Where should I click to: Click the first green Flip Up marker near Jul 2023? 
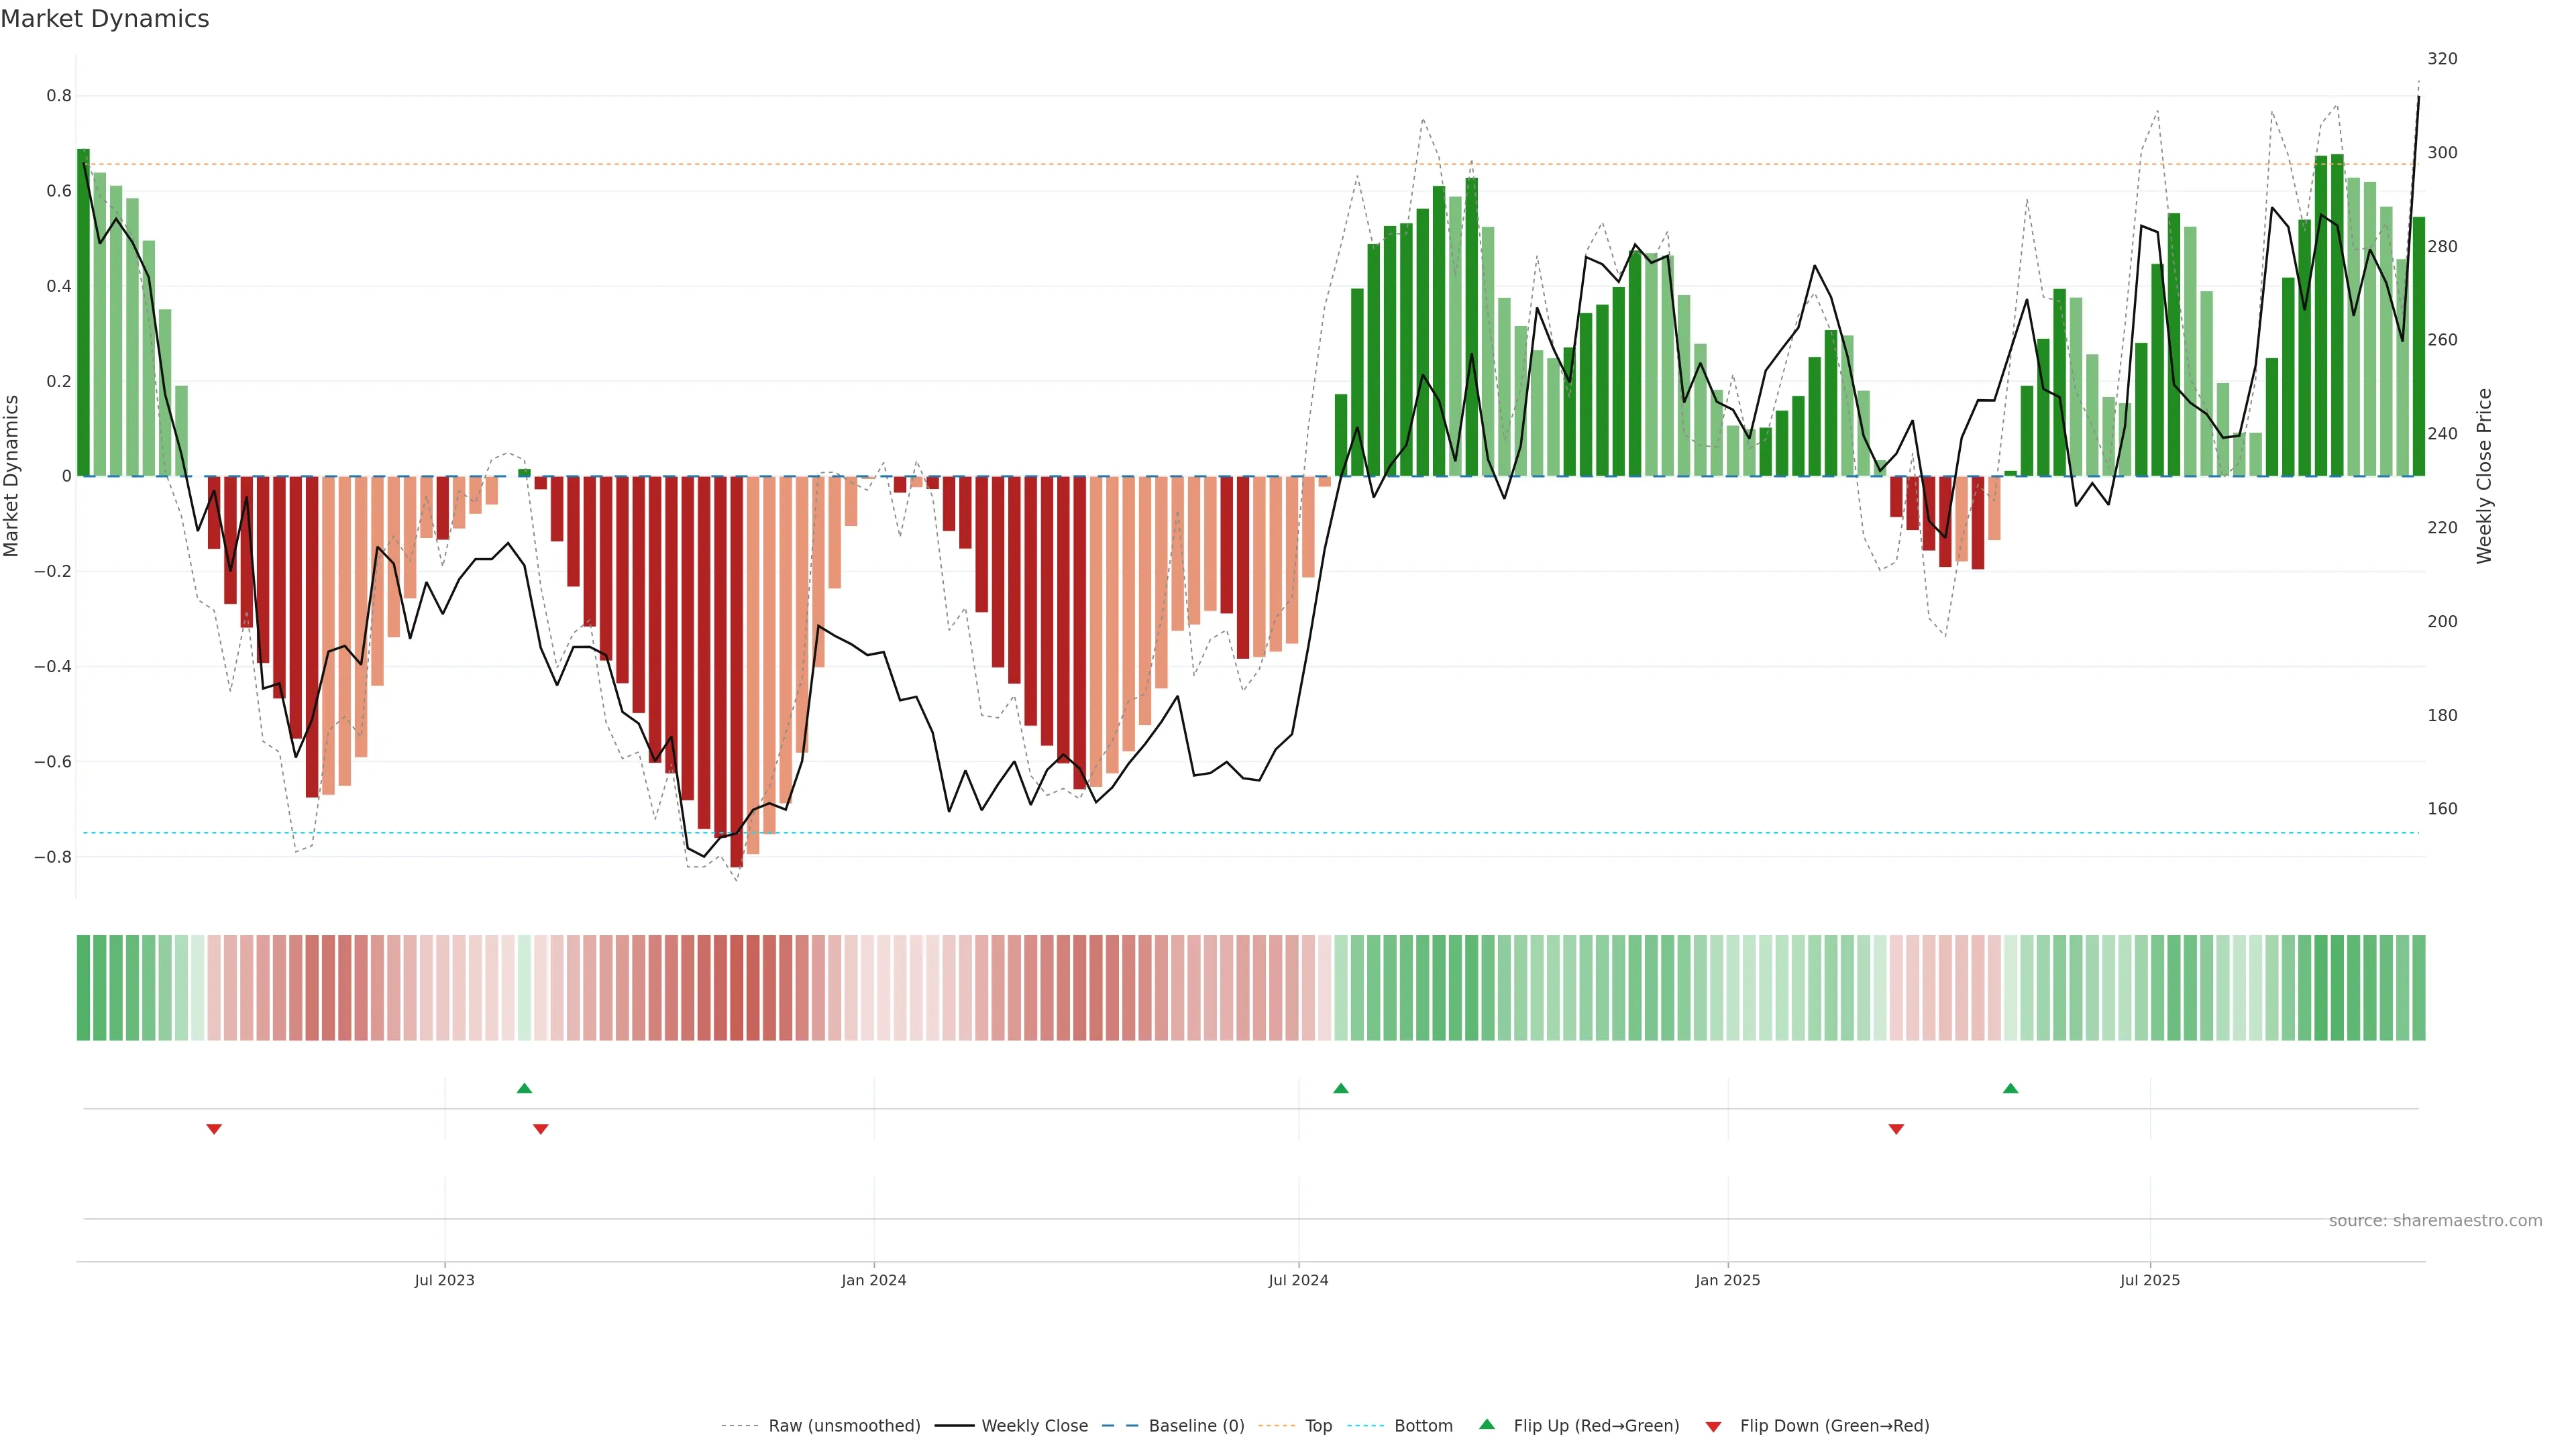click(524, 1088)
